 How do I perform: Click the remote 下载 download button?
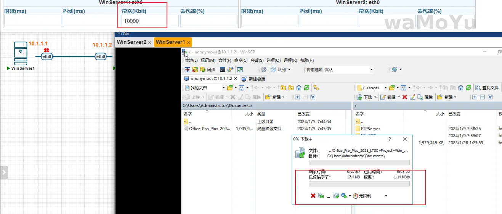point(365,97)
